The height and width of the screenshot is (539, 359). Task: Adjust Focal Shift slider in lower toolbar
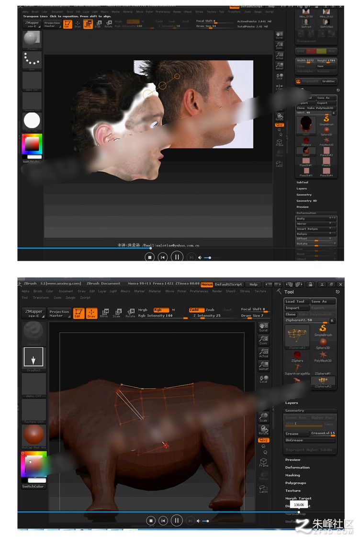pyautogui.click(x=254, y=310)
